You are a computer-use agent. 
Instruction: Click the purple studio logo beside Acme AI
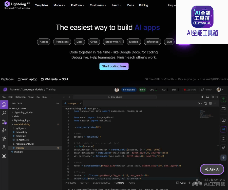pyautogui.click(x=5, y=89)
